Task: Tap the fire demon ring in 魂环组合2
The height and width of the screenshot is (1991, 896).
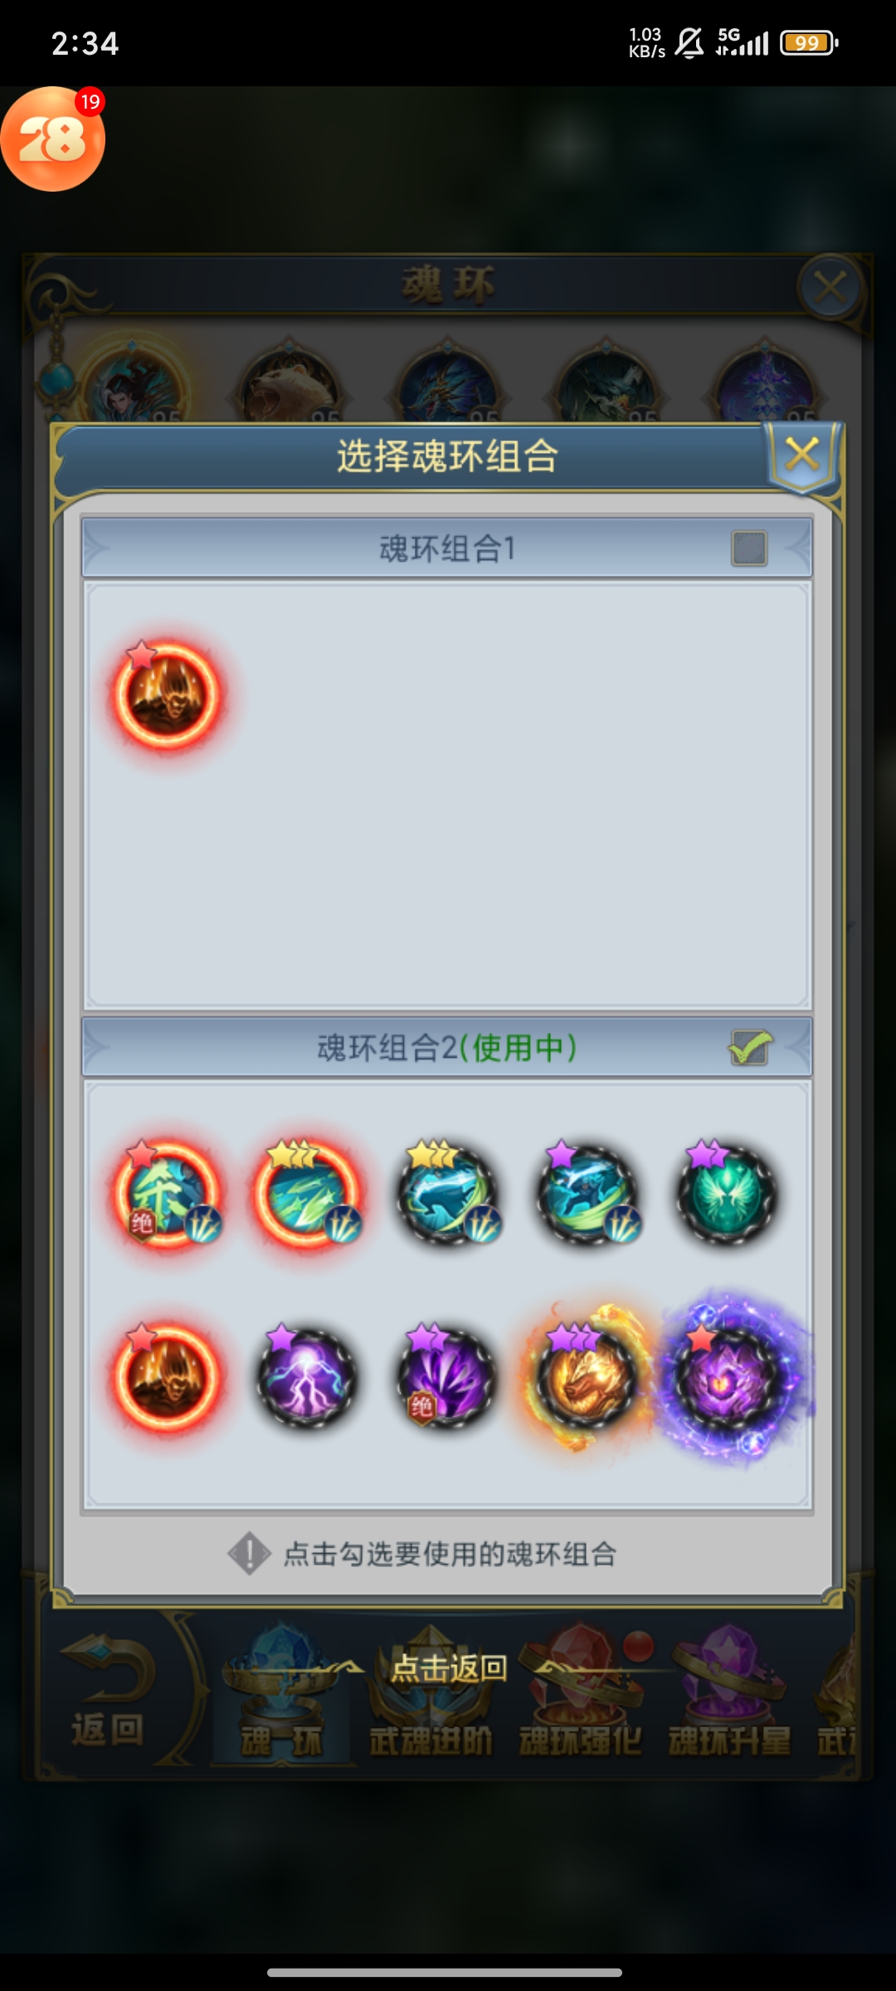Action: [167, 1377]
